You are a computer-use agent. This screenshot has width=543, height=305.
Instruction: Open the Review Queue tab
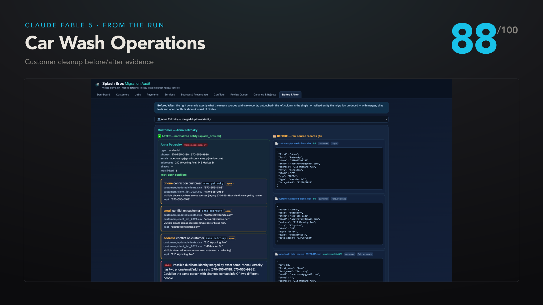(239, 95)
